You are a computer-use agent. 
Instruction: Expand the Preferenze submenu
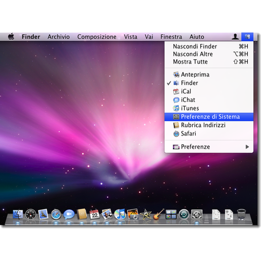pyautogui.click(x=209, y=147)
